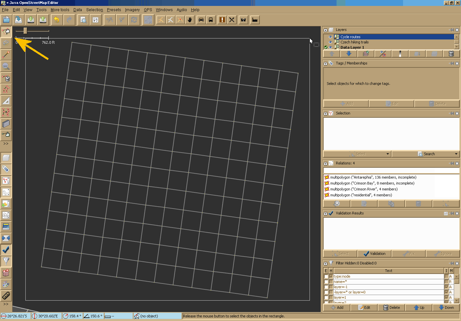Activate the Zoom magnifier tool in sidebar
Image resolution: width=461 pixels, height=321 pixels.
(6, 66)
